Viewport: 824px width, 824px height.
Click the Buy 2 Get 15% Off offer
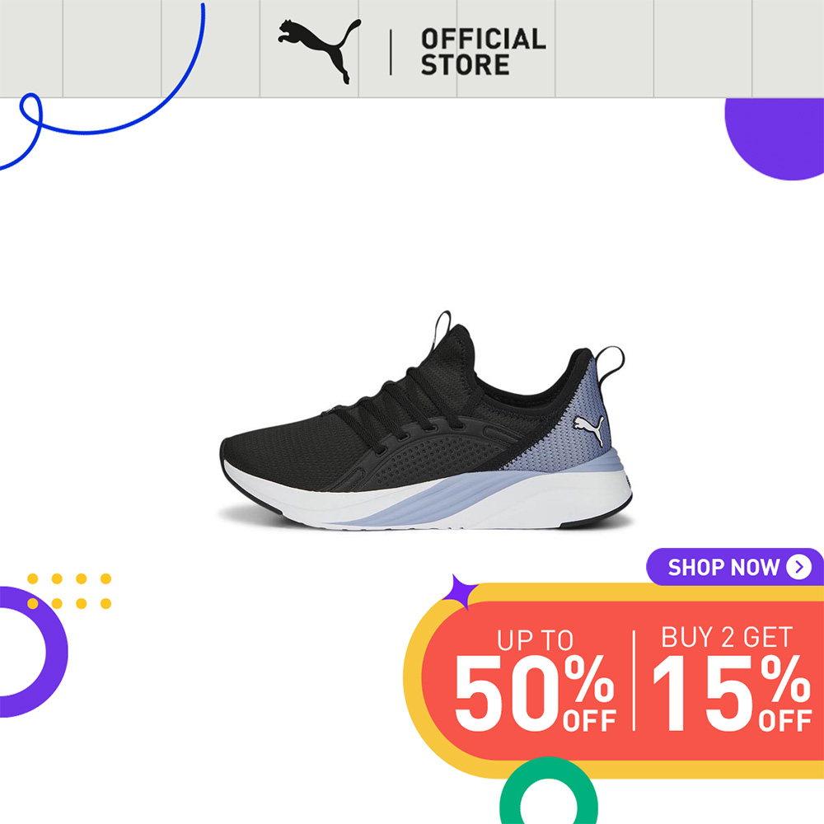pyautogui.click(x=732, y=678)
